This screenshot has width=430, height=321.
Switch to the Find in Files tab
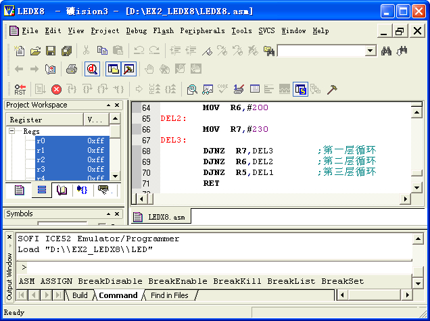[x=169, y=295]
